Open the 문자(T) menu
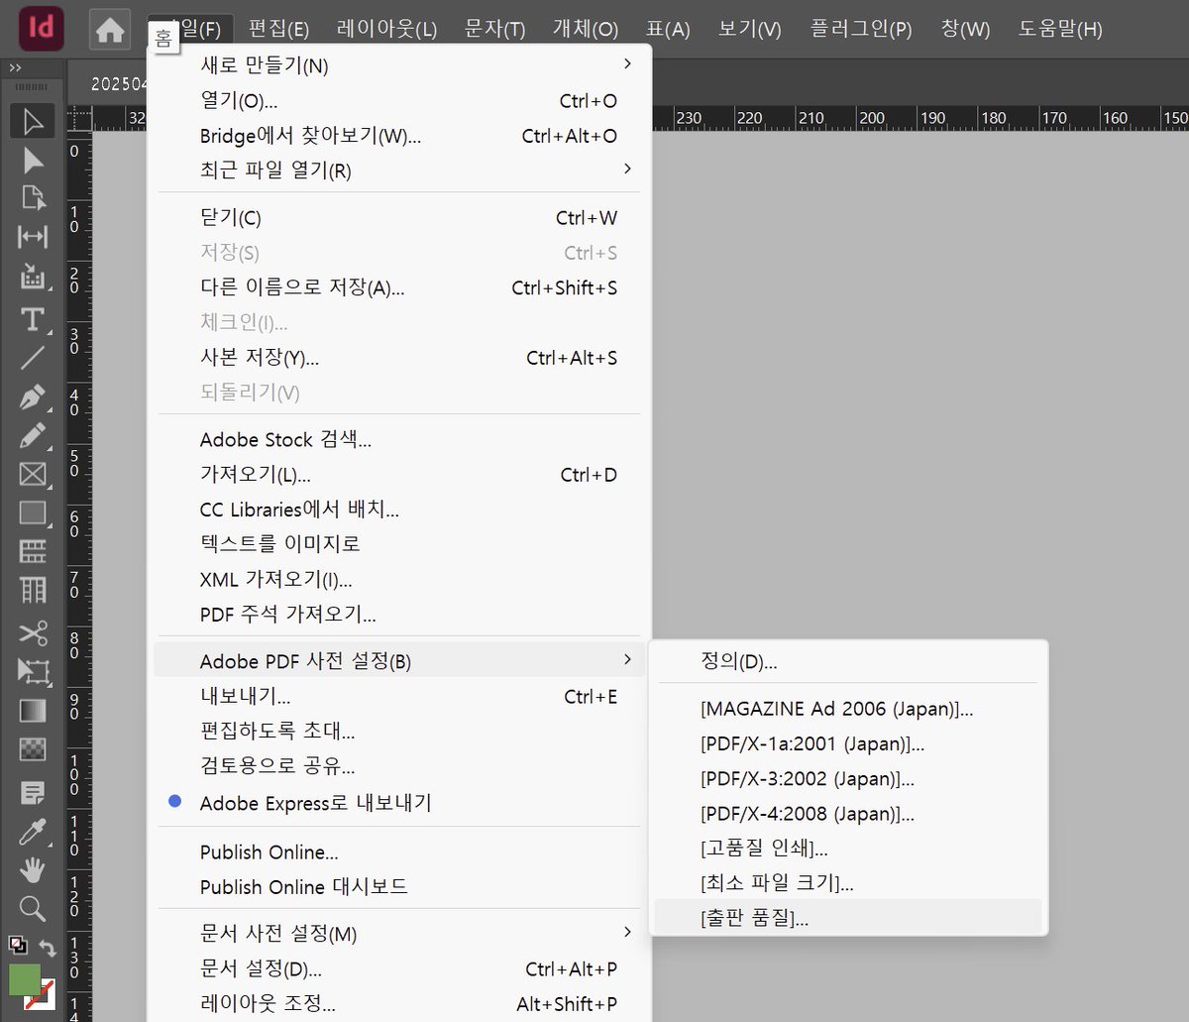 pyautogui.click(x=495, y=30)
